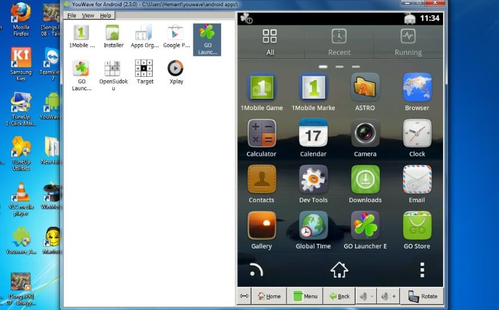The width and height of the screenshot is (499, 310).
Task: Open 1Mobile Game in Android drawer
Action: [x=262, y=92]
